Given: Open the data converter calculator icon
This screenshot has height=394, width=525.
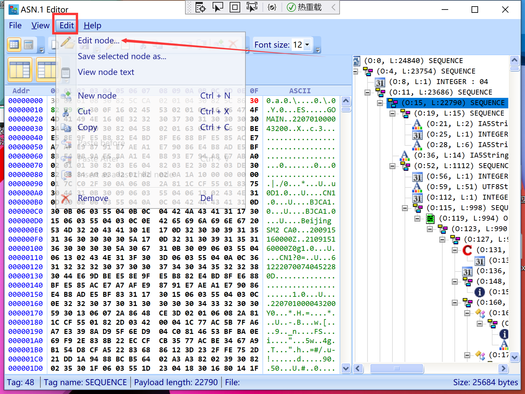Looking at the screenshot, I should click(x=29, y=45).
